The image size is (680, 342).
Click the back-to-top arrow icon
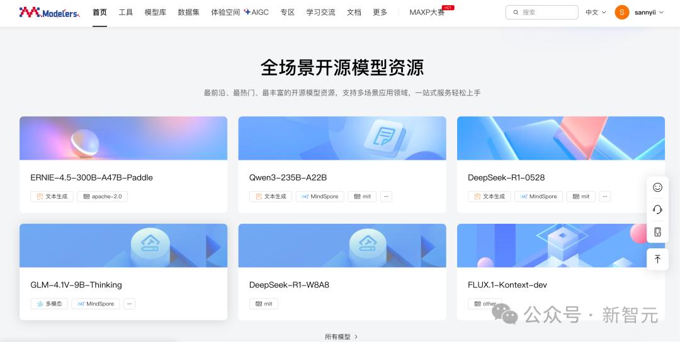657,259
